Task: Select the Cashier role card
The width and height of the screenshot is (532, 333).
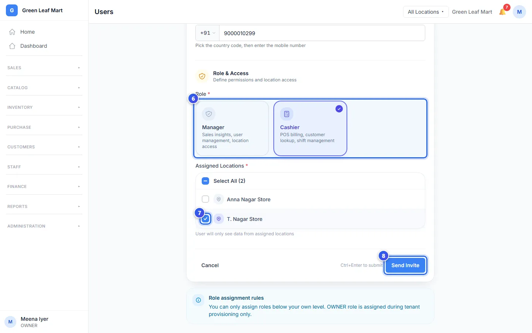Action: tap(310, 128)
